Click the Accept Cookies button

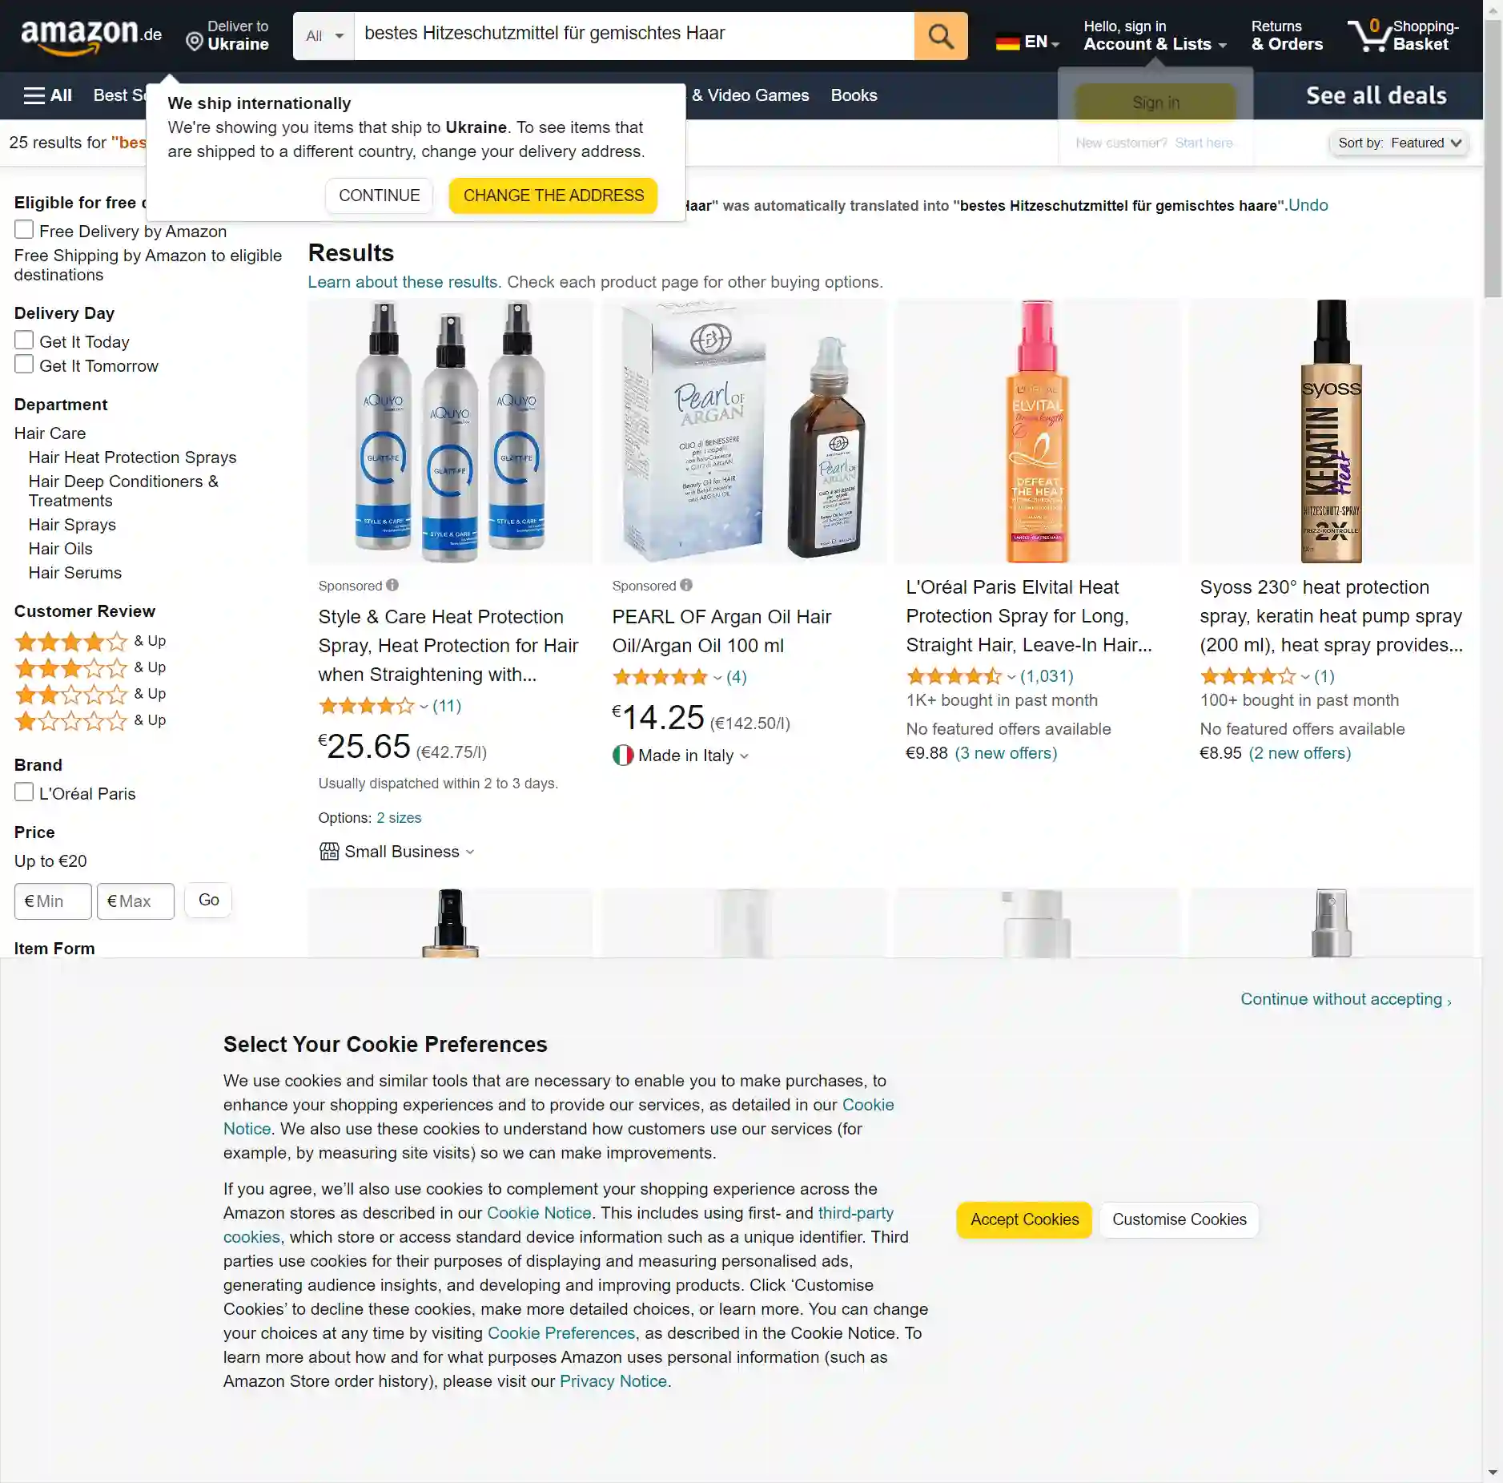[1024, 1219]
